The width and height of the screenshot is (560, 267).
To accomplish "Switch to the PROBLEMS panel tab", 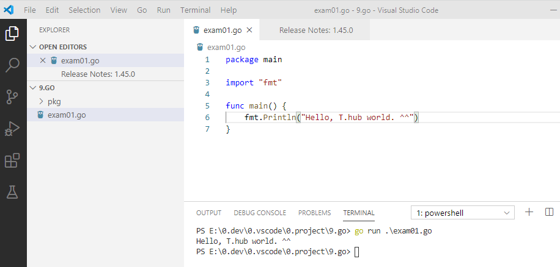I will [x=315, y=213].
